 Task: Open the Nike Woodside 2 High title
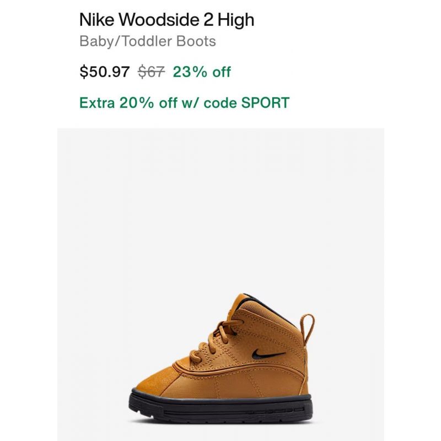[x=167, y=20]
